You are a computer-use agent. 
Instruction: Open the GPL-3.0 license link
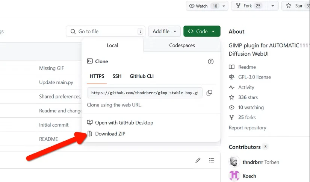pos(254,77)
